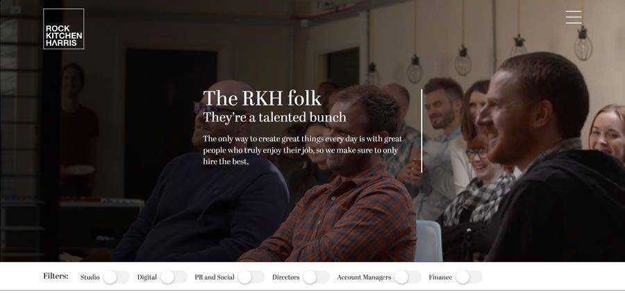Screen dimensions: 625x308
Task: Click the Filters: heading text
Action: coord(56,276)
